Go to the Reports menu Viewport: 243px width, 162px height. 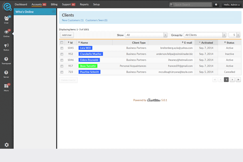[x=84, y=4]
